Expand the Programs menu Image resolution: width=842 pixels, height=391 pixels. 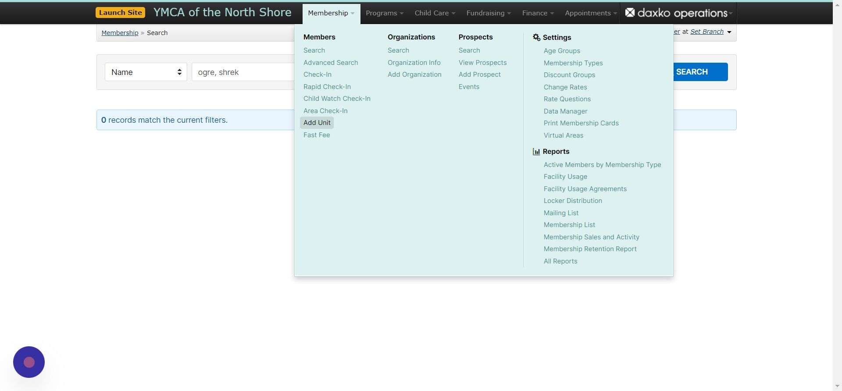point(385,13)
